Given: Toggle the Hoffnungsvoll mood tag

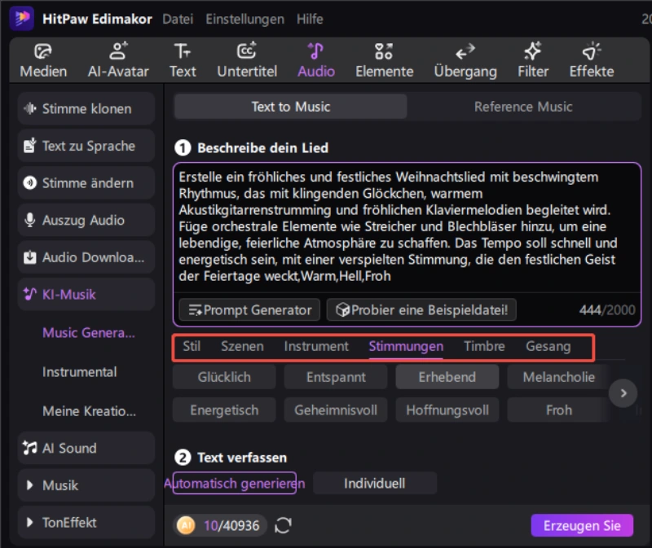Looking at the screenshot, I should [447, 410].
